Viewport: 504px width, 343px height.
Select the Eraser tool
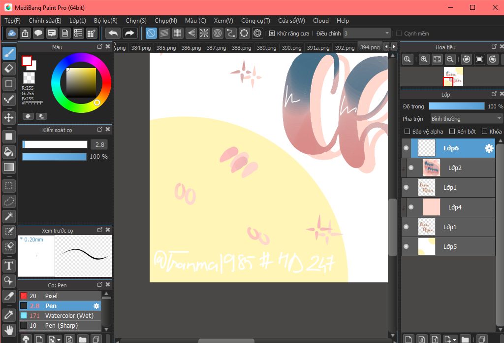point(9,69)
